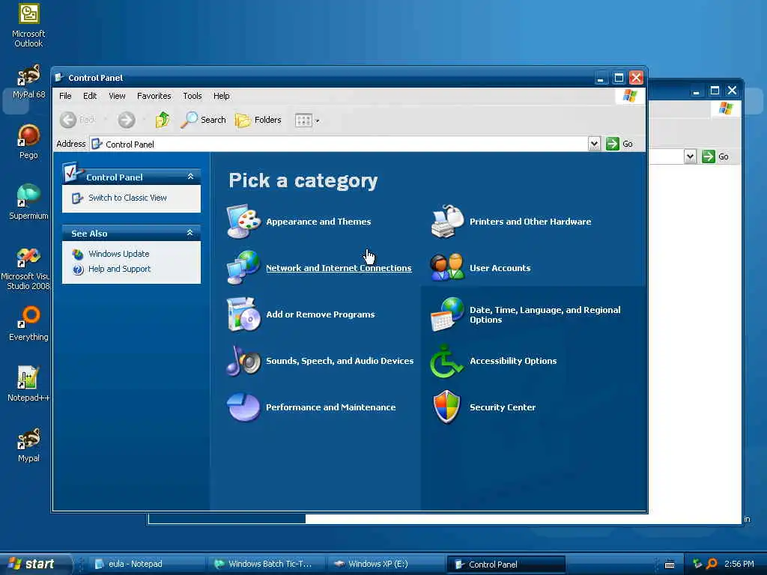767x575 pixels.
Task: Open the File menu
Action: click(65, 96)
